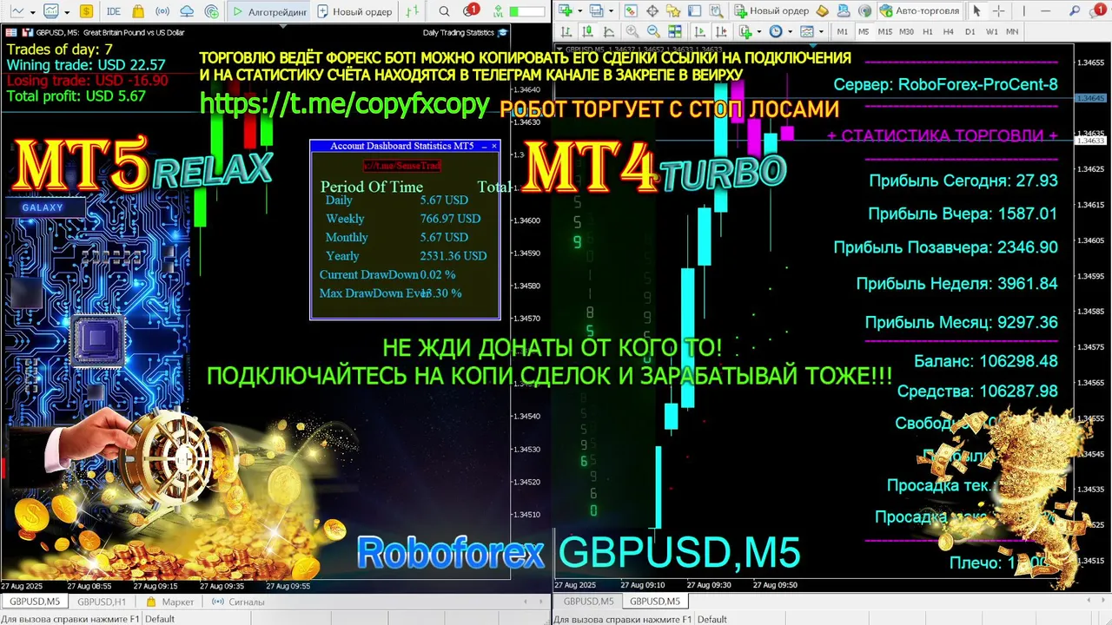
Task: Toggle MT4 Market Watch panel icon
Action: tap(631, 10)
